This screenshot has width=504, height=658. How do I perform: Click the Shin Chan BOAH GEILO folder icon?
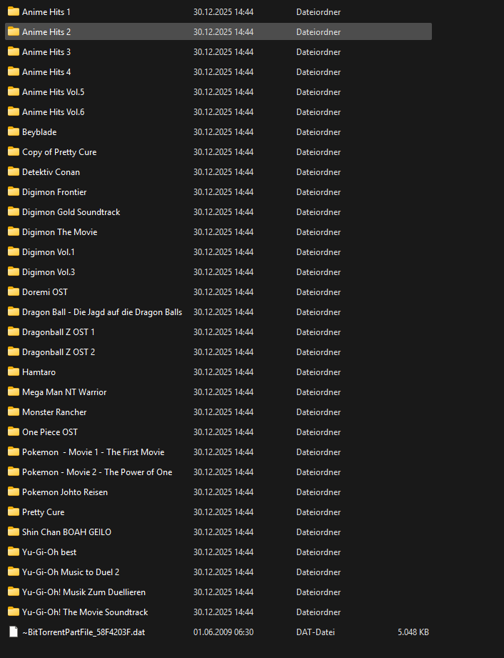14,532
